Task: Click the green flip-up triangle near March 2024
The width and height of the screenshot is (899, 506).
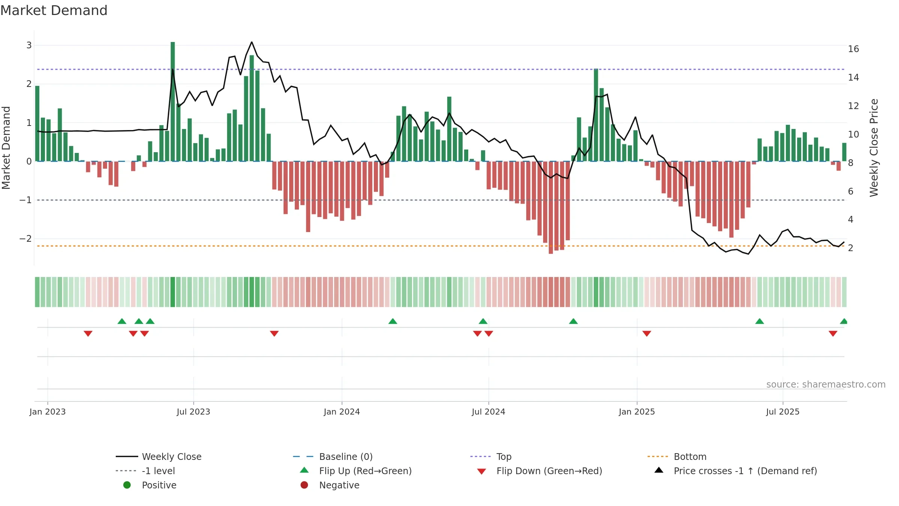Action: pos(393,321)
